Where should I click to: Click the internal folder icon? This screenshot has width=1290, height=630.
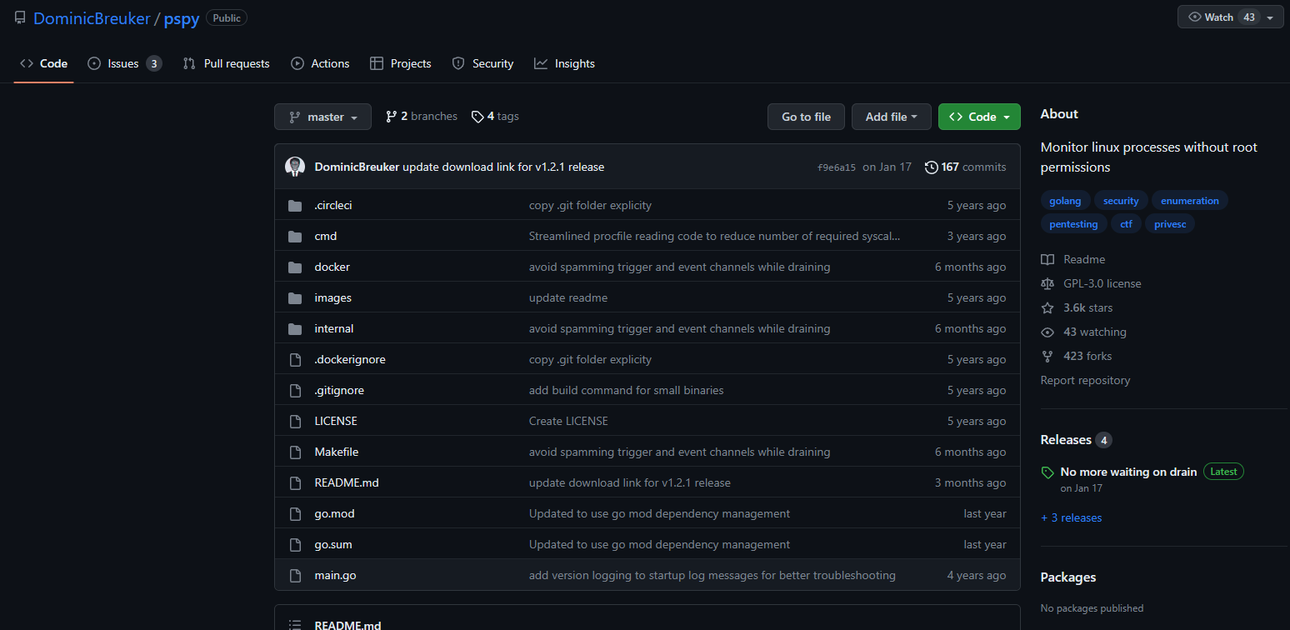(x=294, y=328)
